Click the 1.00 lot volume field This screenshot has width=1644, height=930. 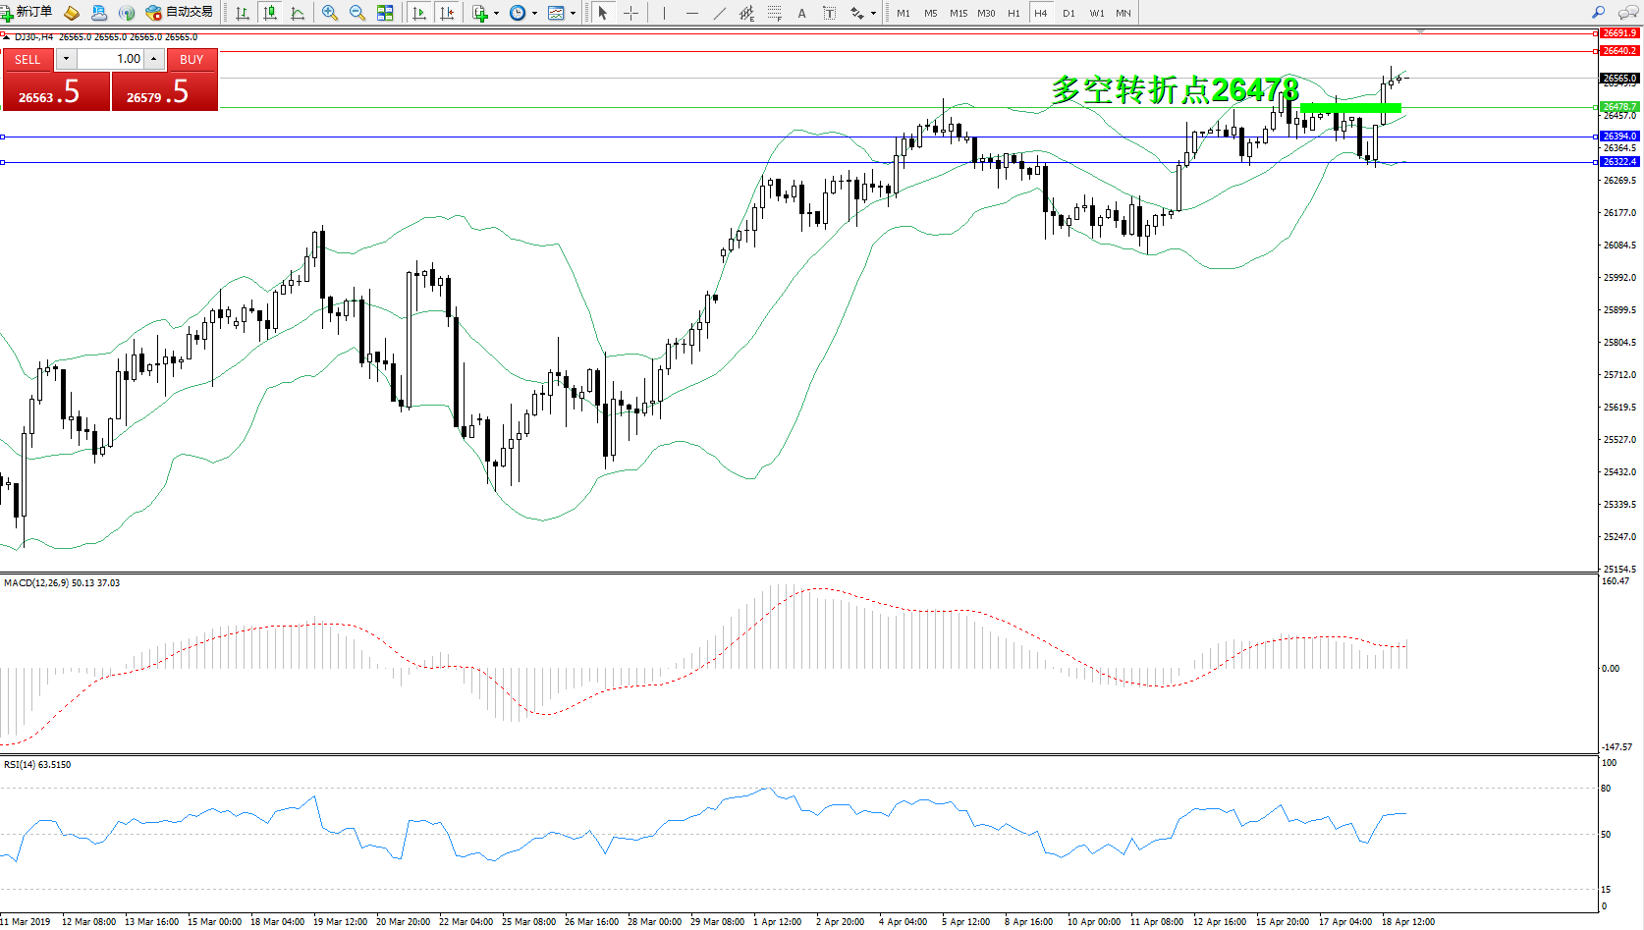[x=111, y=59]
